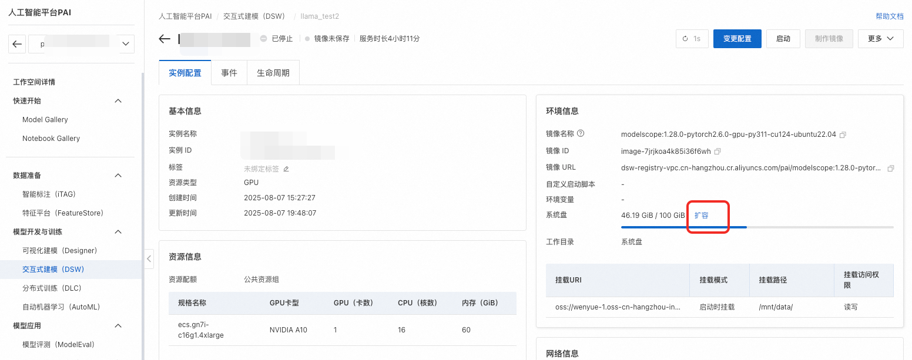Copy the image URL
Image resolution: width=912 pixels, height=360 pixels.
(x=890, y=168)
